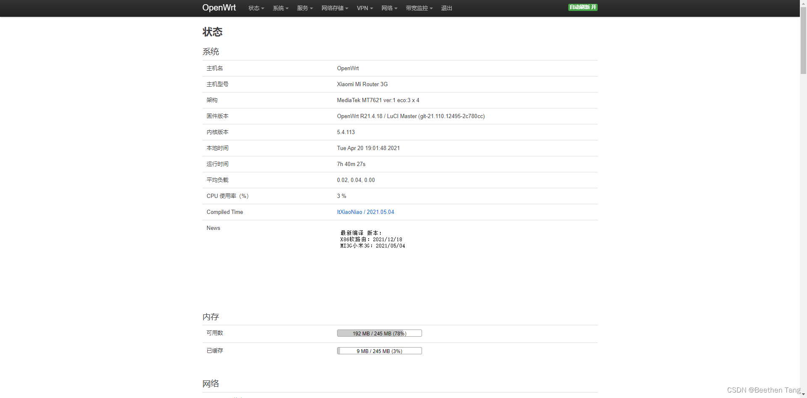807x398 pixels.
Task: Open the 状态 dropdown menu
Action: coord(256,8)
